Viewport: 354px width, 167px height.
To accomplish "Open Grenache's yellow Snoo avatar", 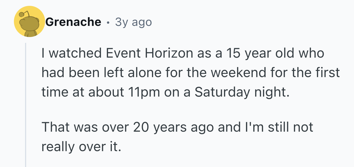I will coord(29,22).
